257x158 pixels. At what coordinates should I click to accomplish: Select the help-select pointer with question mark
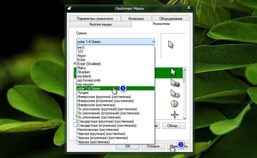(175, 83)
